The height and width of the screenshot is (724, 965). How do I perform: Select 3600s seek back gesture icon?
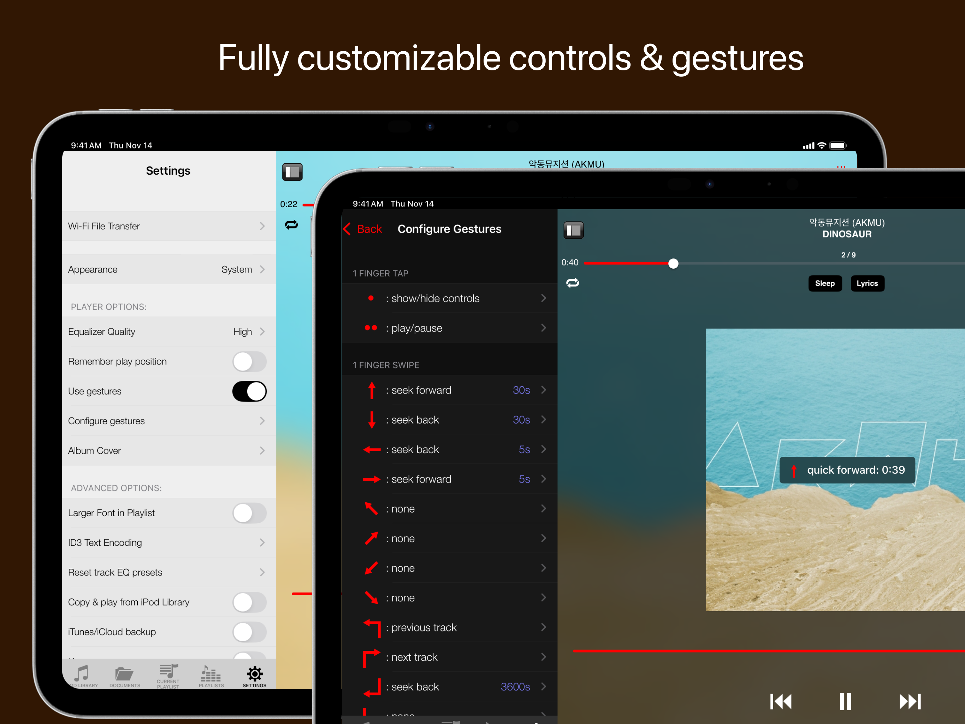(x=372, y=687)
